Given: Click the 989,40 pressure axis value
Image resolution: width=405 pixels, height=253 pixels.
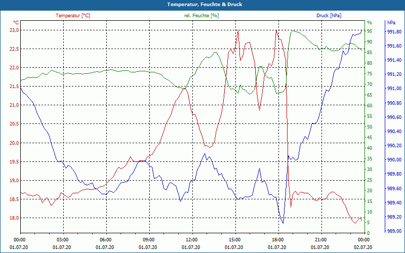Looking at the screenshot, I should (x=394, y=203).
